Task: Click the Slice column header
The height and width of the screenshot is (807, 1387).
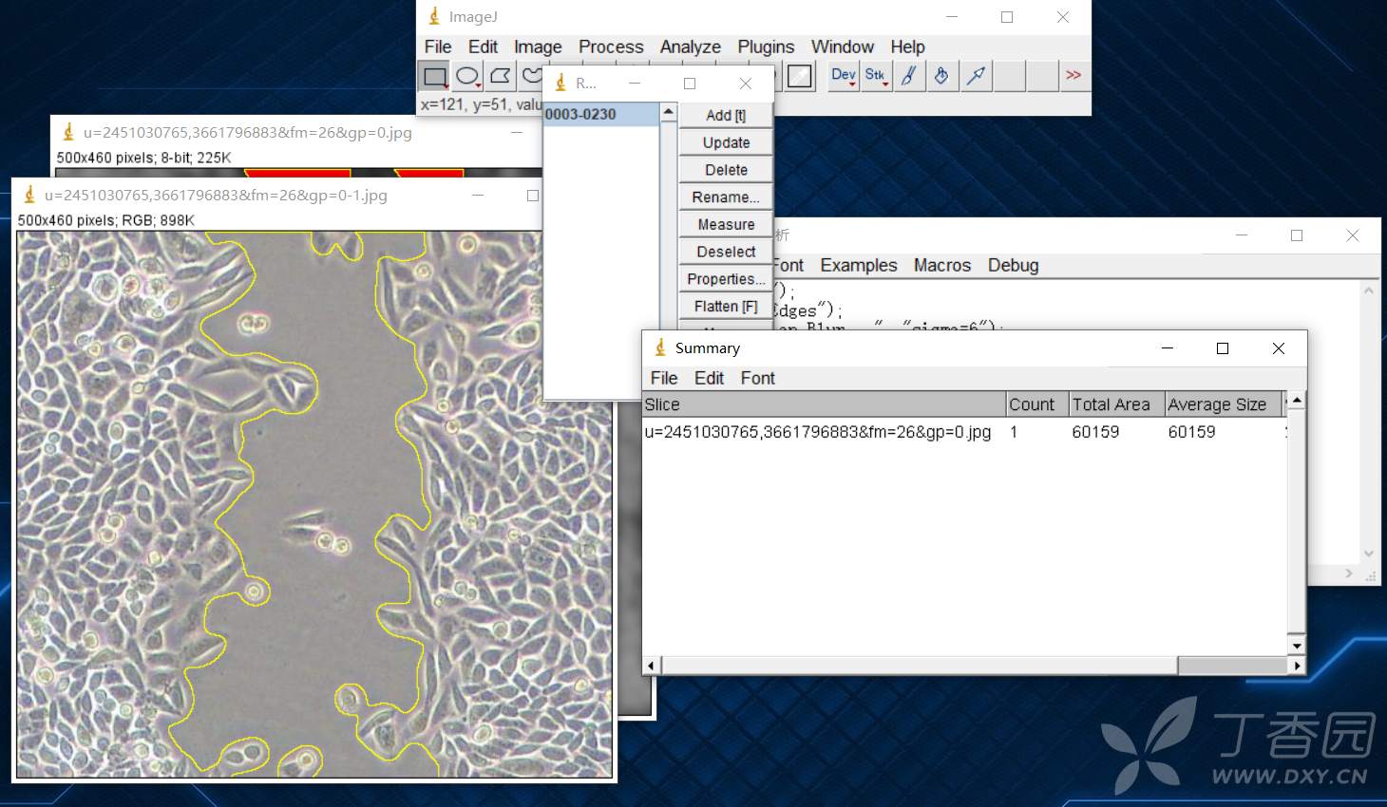Action: pos(825,404)
